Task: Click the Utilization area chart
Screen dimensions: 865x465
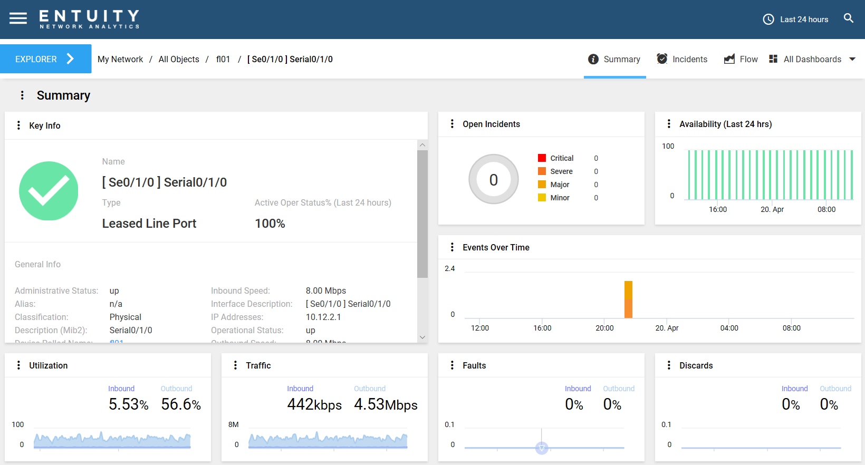Action: pos(112,440)
